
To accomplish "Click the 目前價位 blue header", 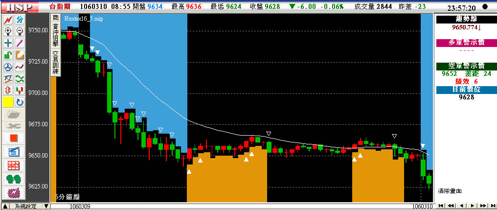I will click(x=466, y=90).
